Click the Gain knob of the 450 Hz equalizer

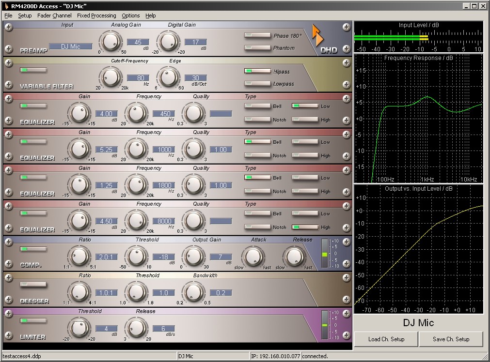[79, 113]
